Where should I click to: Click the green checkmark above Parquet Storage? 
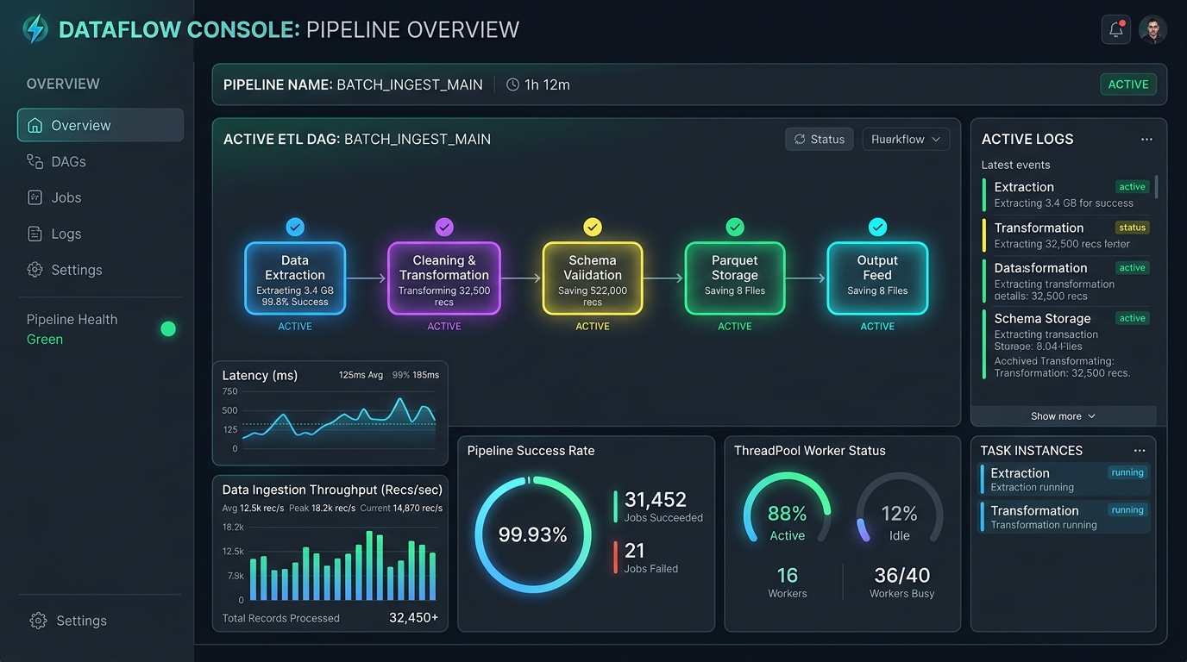point(735,227)
